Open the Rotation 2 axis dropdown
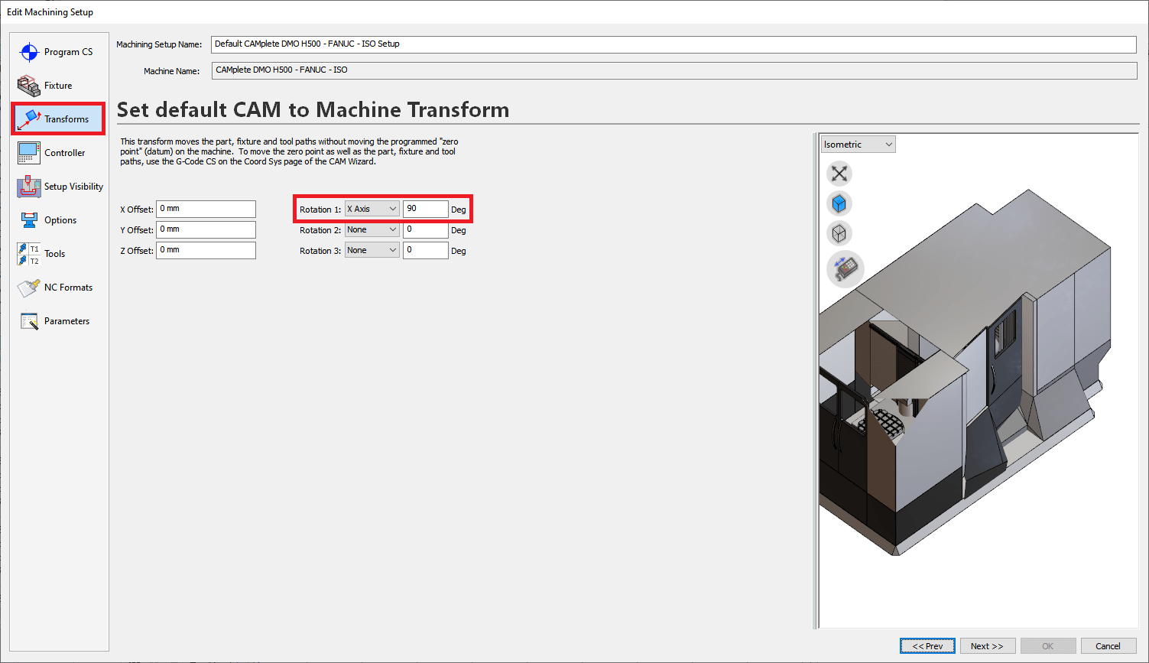Image resolution: width=1149 pixels, height=663 pixels. point(372,229)
